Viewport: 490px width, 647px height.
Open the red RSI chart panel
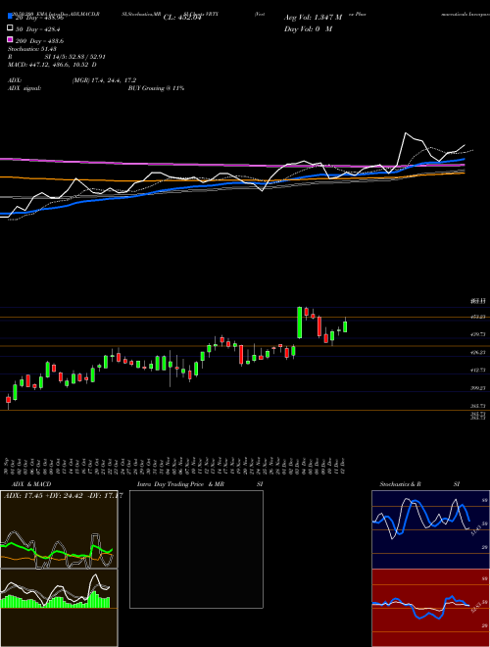pyautogui.click(x=430, y=608)
